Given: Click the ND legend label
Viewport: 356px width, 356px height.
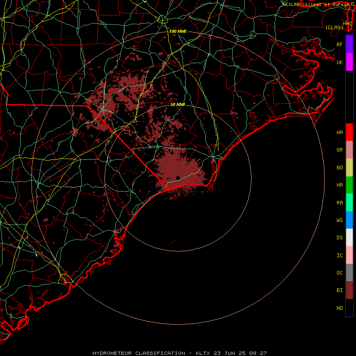Looking at the screenshot, I should tap(339, 308).
